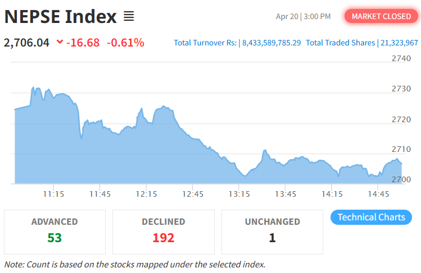Click the 2700 y-axis level label
Viewport: 421px width, 273px height.
(x=402, y=179)
